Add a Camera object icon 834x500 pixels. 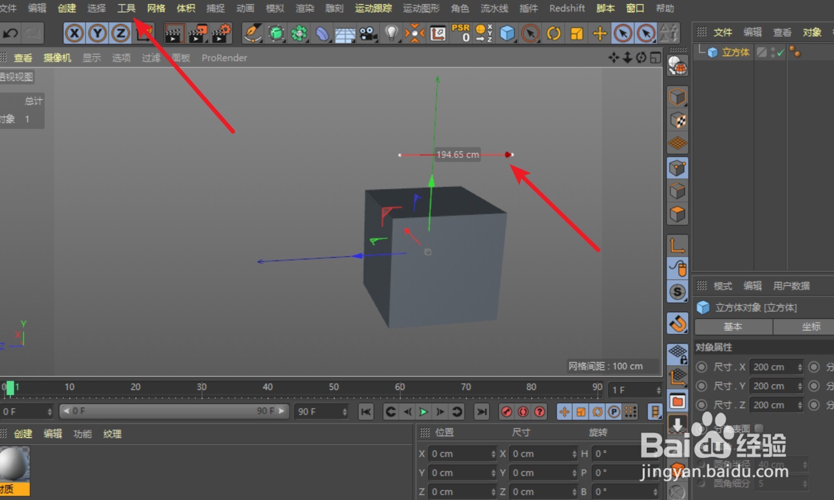pos(368,34)
